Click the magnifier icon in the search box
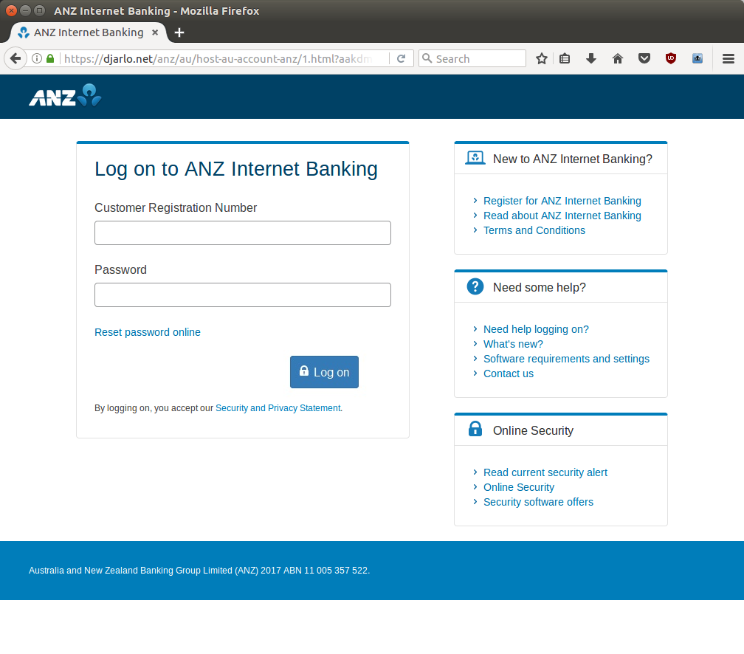 coord(427,58)
